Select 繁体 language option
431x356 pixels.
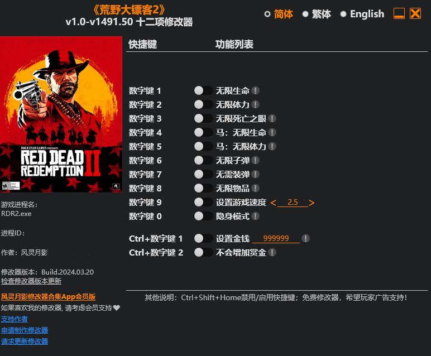(317, 14)
